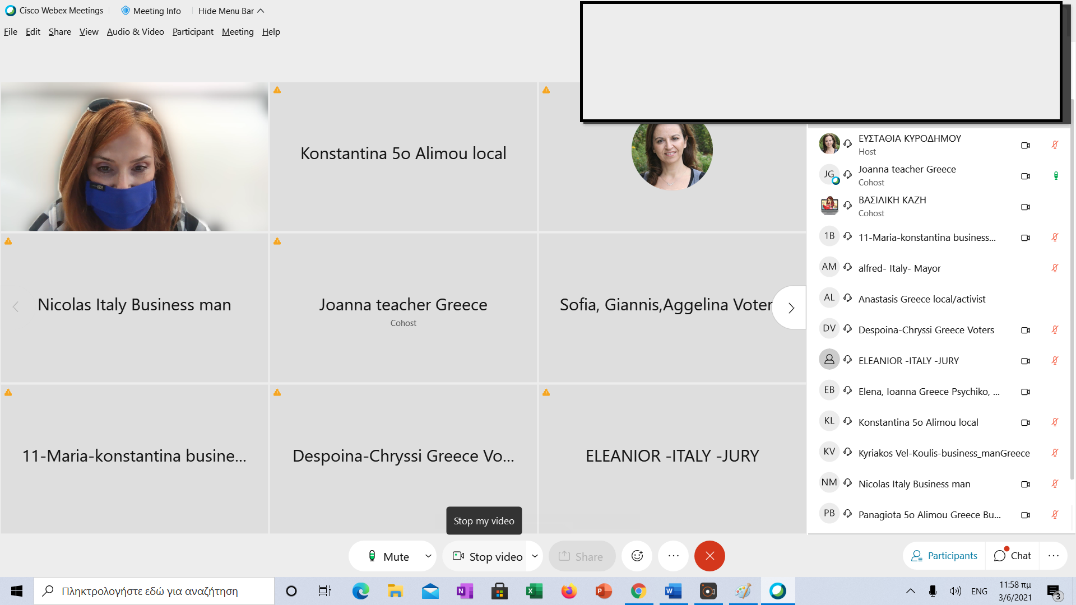Click muted mic icon for alfred- Italy- Mayor
The height and width of the screenshot is (605, 1076).
click(x=1055, y=268)
